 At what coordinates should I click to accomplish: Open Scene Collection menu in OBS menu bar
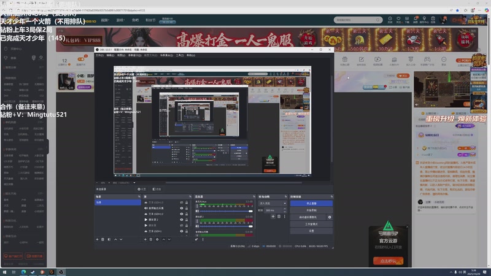[166, 55]
